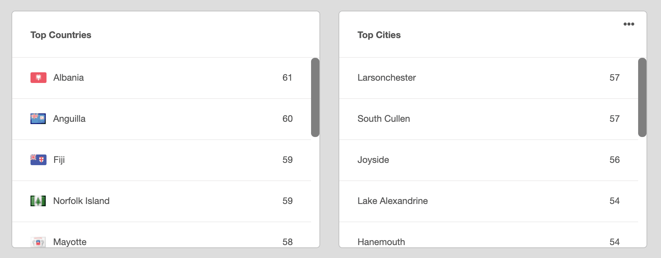Click the Top Cities panel heading

379,35
